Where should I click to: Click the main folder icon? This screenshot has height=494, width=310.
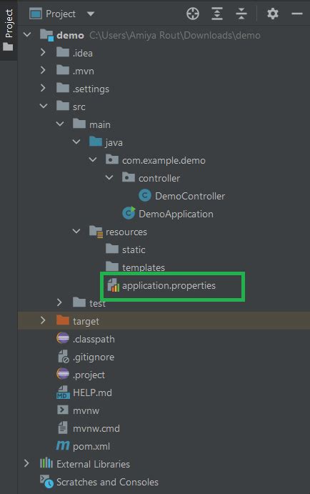(79, 124)
